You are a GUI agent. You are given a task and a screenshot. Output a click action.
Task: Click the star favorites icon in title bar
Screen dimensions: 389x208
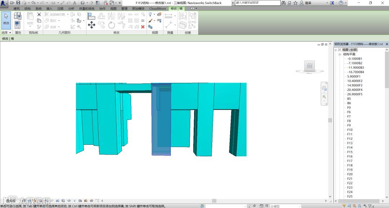click(295, 3)
